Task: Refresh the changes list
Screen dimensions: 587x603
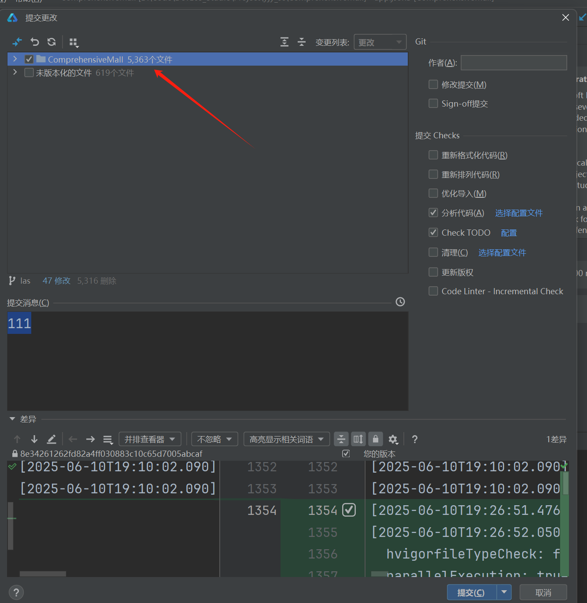Action: [52, 42]
